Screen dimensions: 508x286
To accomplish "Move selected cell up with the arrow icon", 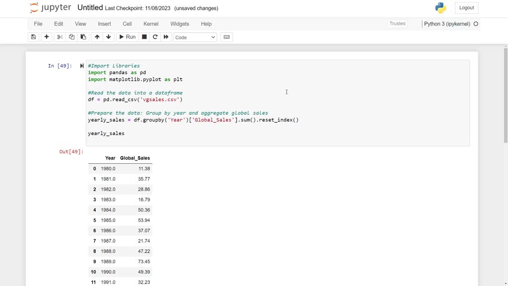I will [x=97, y=37].
